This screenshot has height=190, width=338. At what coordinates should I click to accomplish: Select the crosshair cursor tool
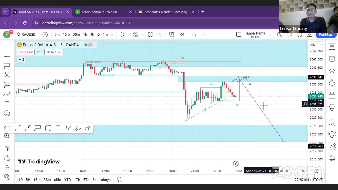(7, 47)
